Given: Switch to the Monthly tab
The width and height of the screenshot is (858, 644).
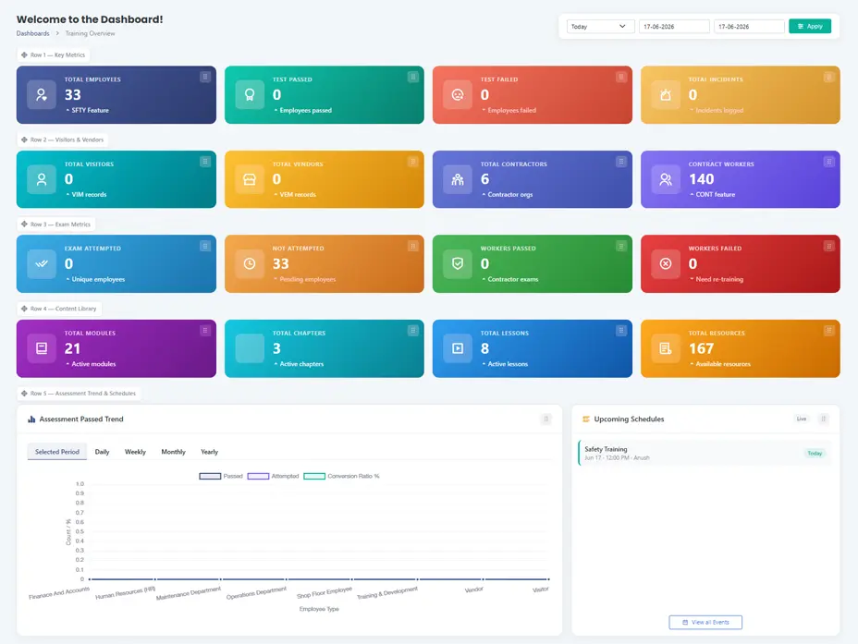Looking at the screenshot, I should 174,452.
